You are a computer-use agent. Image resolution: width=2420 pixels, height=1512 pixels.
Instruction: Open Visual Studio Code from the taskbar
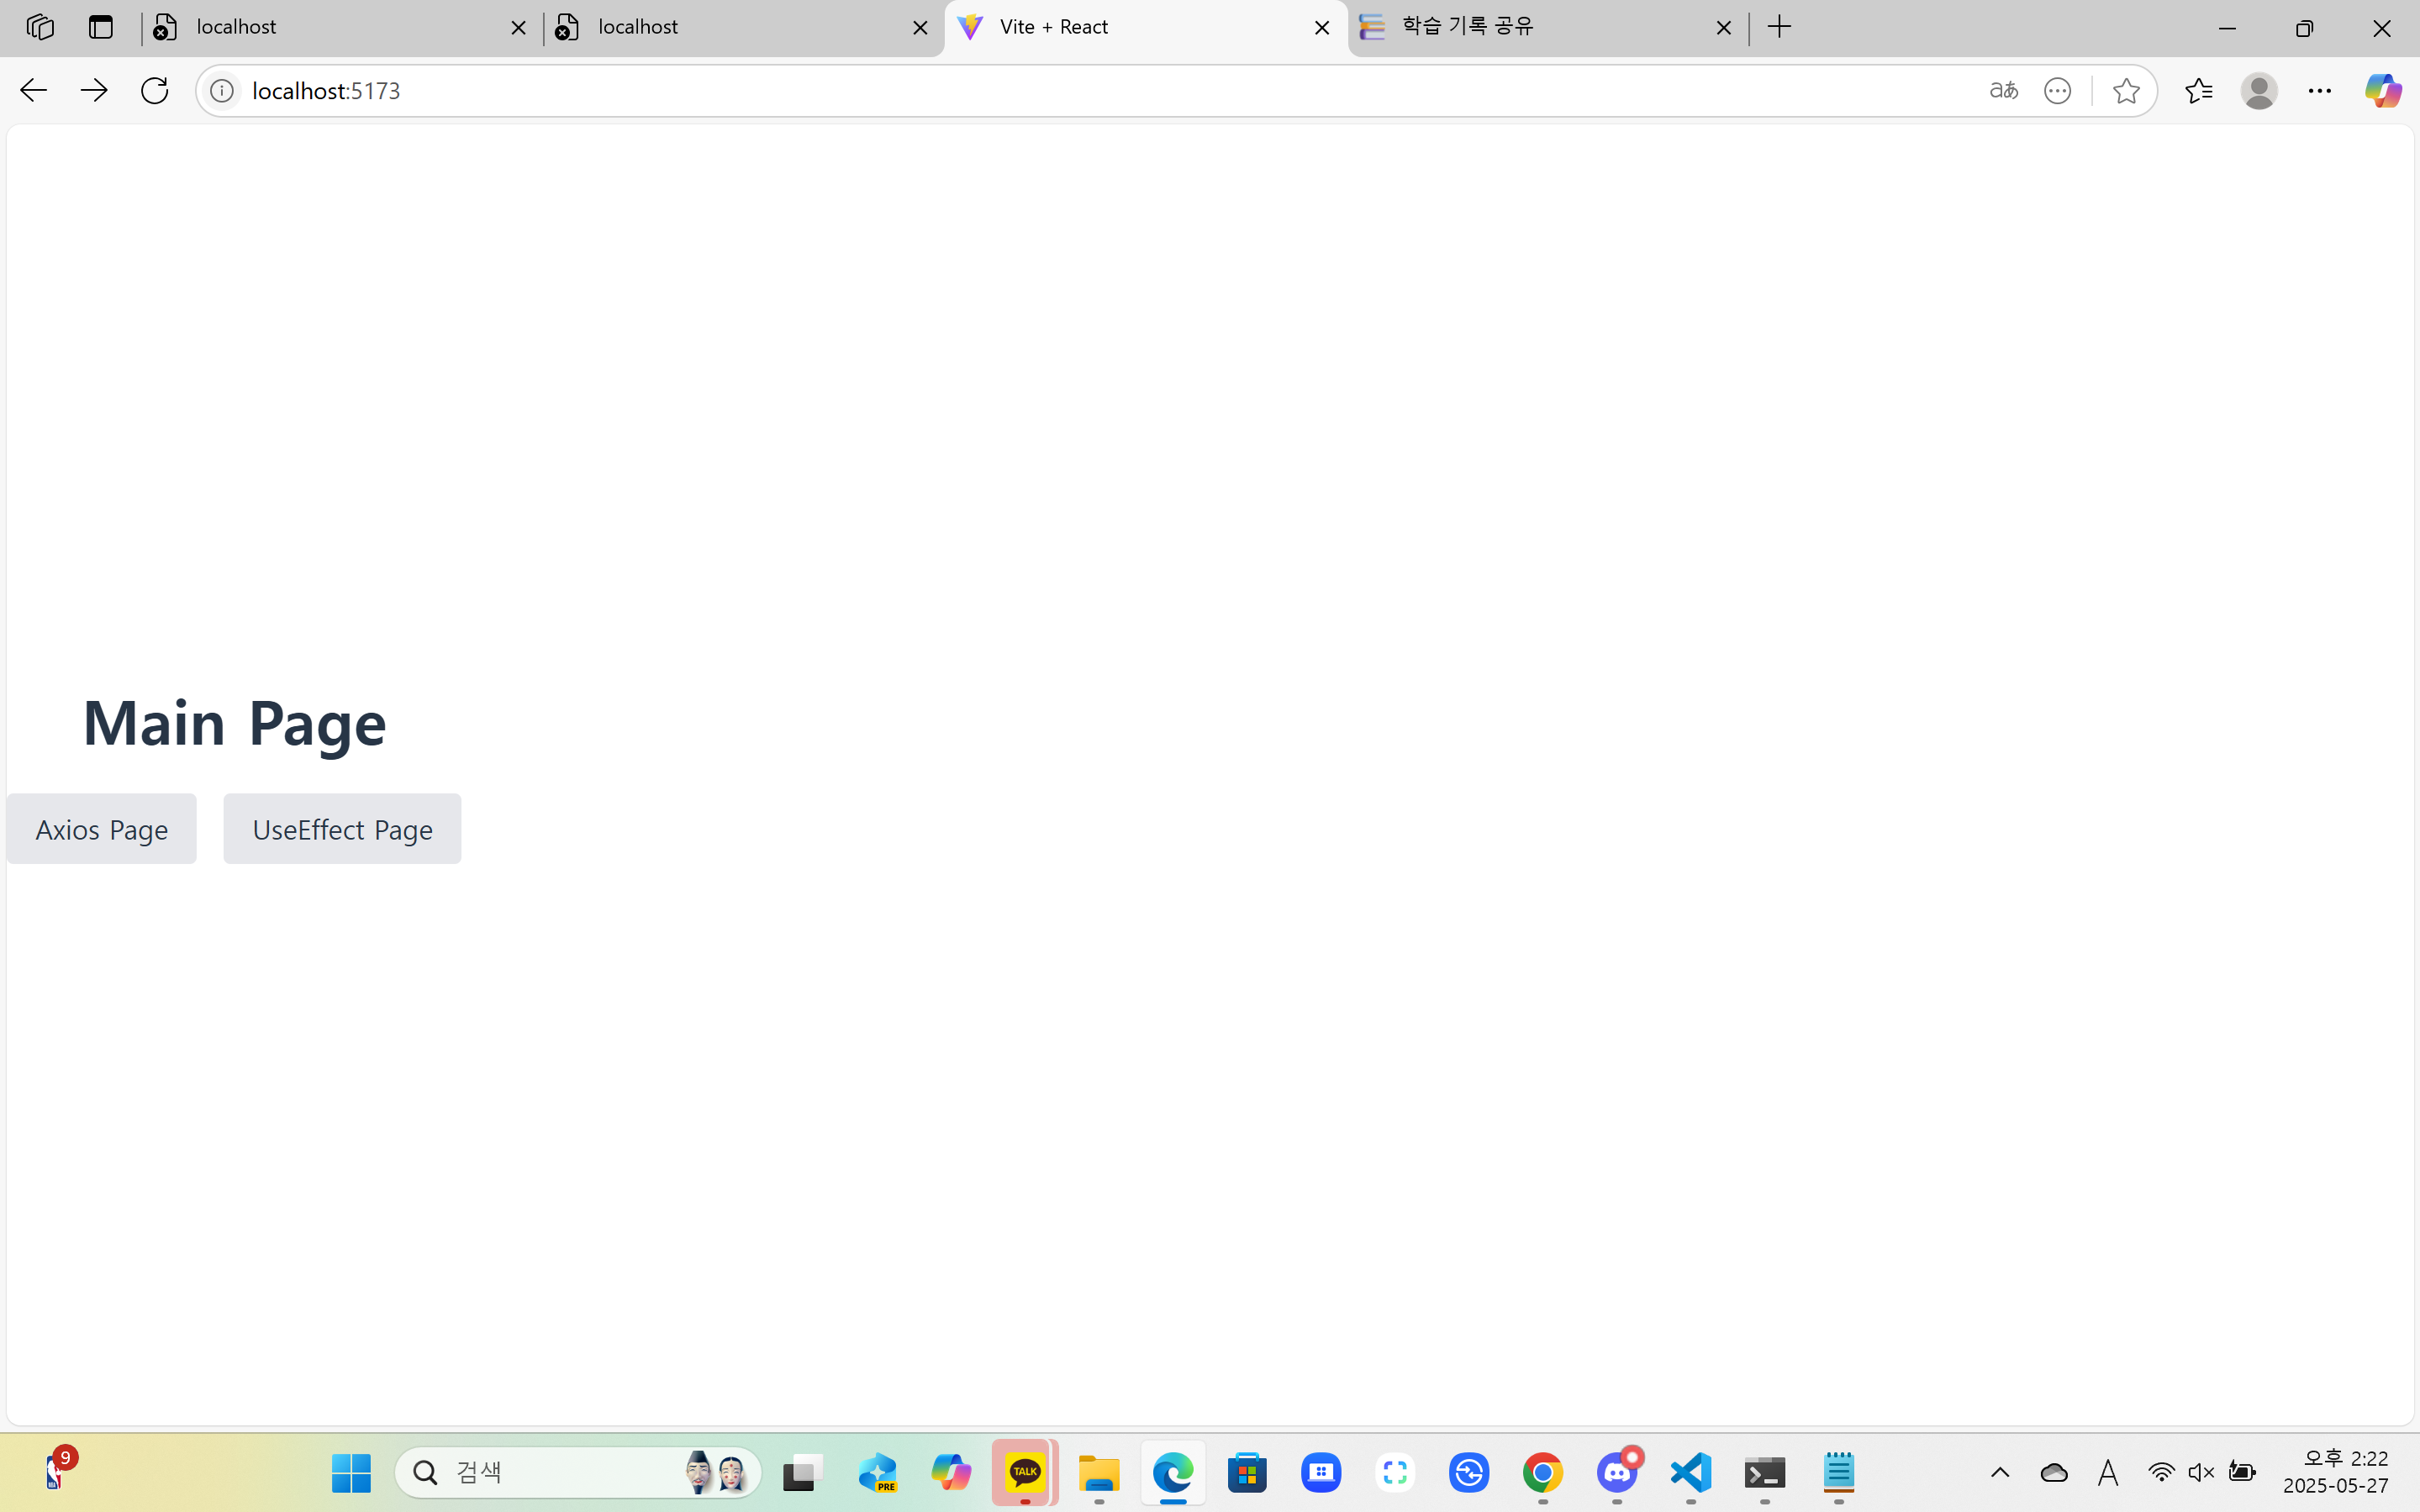point(1690,1472)
